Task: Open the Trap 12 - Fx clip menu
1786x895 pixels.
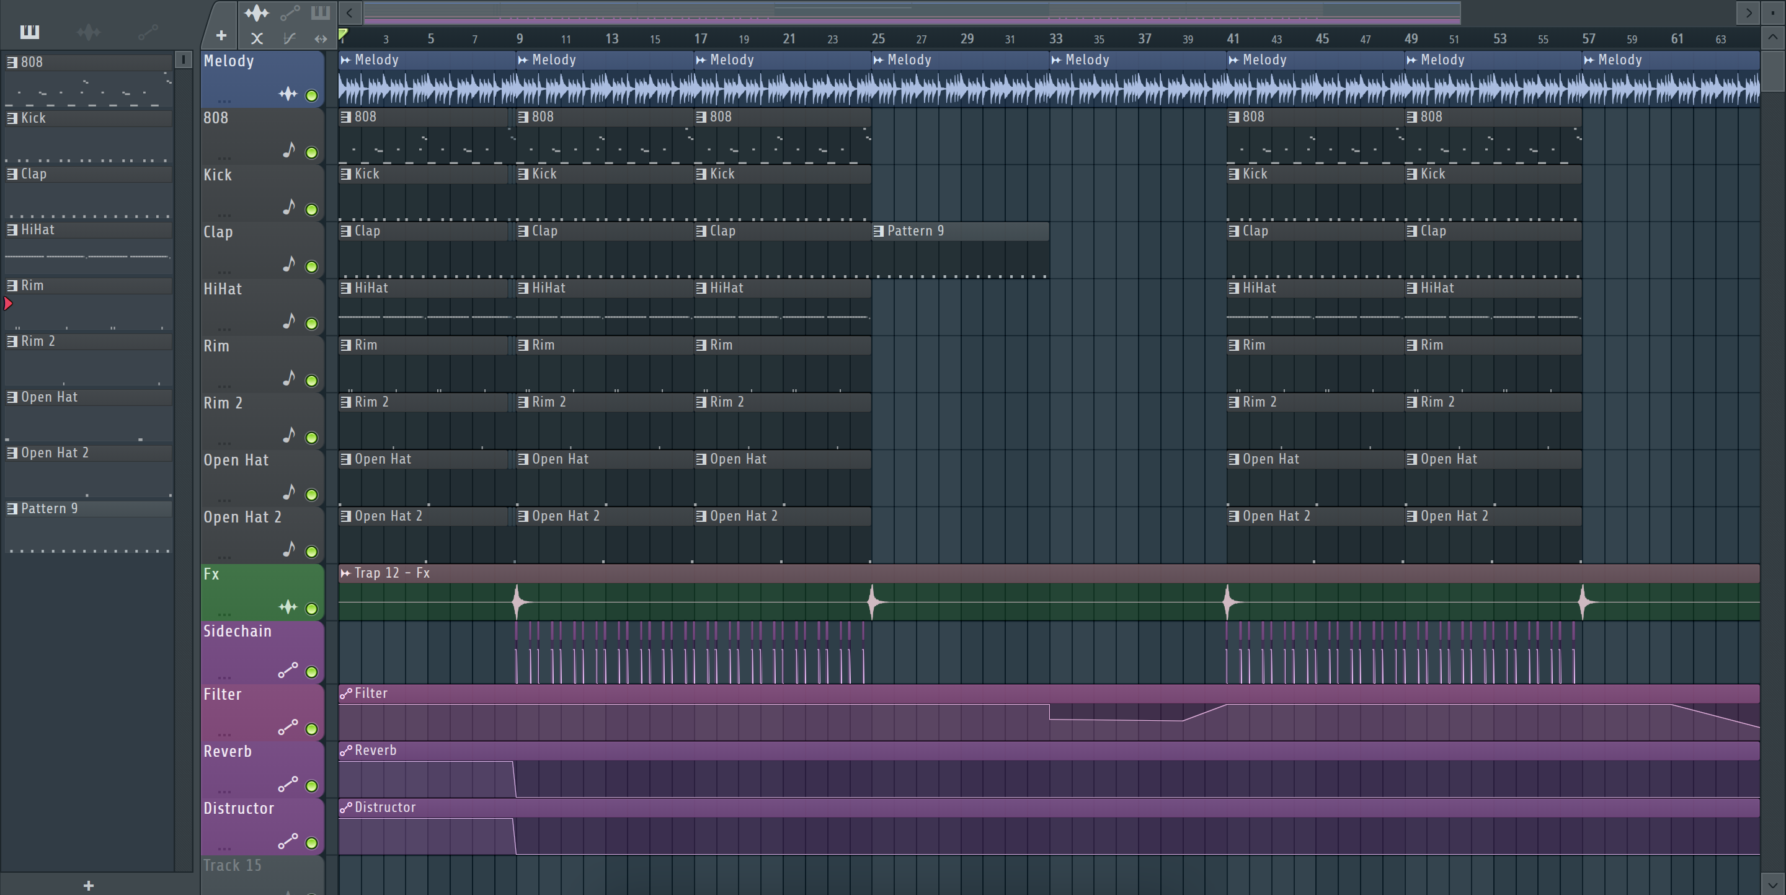Action: 345,573
